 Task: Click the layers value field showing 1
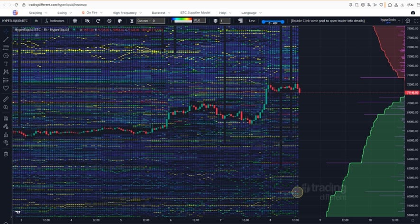click(x=225, y=21)
